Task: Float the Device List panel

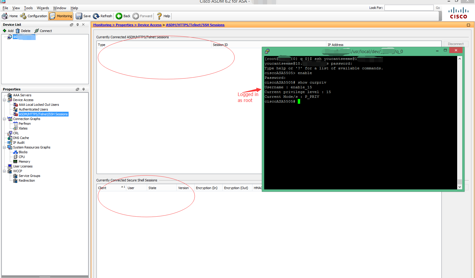Action: (x=71, y=25)
